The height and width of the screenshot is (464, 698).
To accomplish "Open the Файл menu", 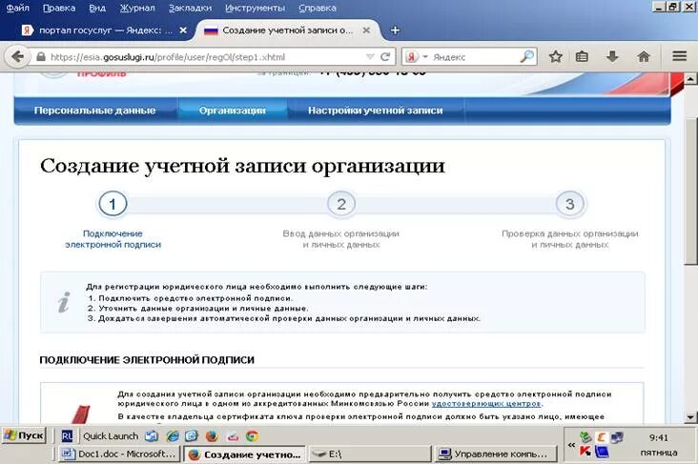I will click(x=17, y=8).
